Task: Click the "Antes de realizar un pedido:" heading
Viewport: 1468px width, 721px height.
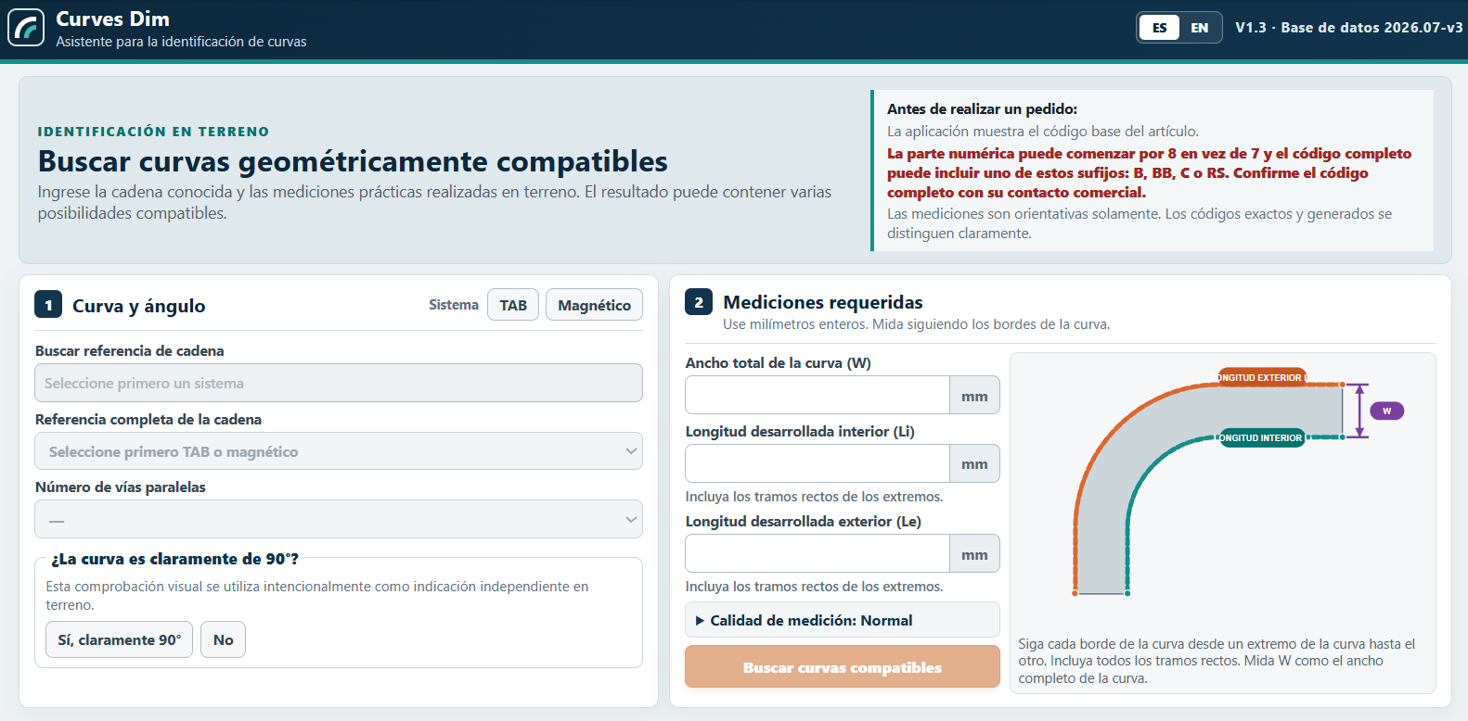Action: (982, 108)
